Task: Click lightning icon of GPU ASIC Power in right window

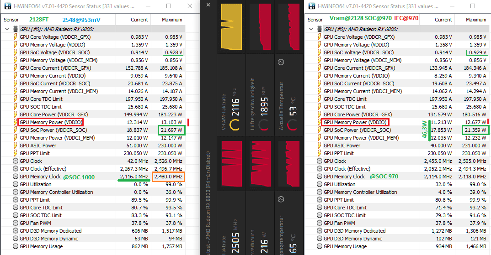Action: (x=320, y=146)
